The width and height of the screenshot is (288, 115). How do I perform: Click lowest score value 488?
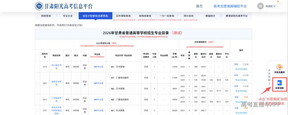pyautogui.click(x=196, y=67)
